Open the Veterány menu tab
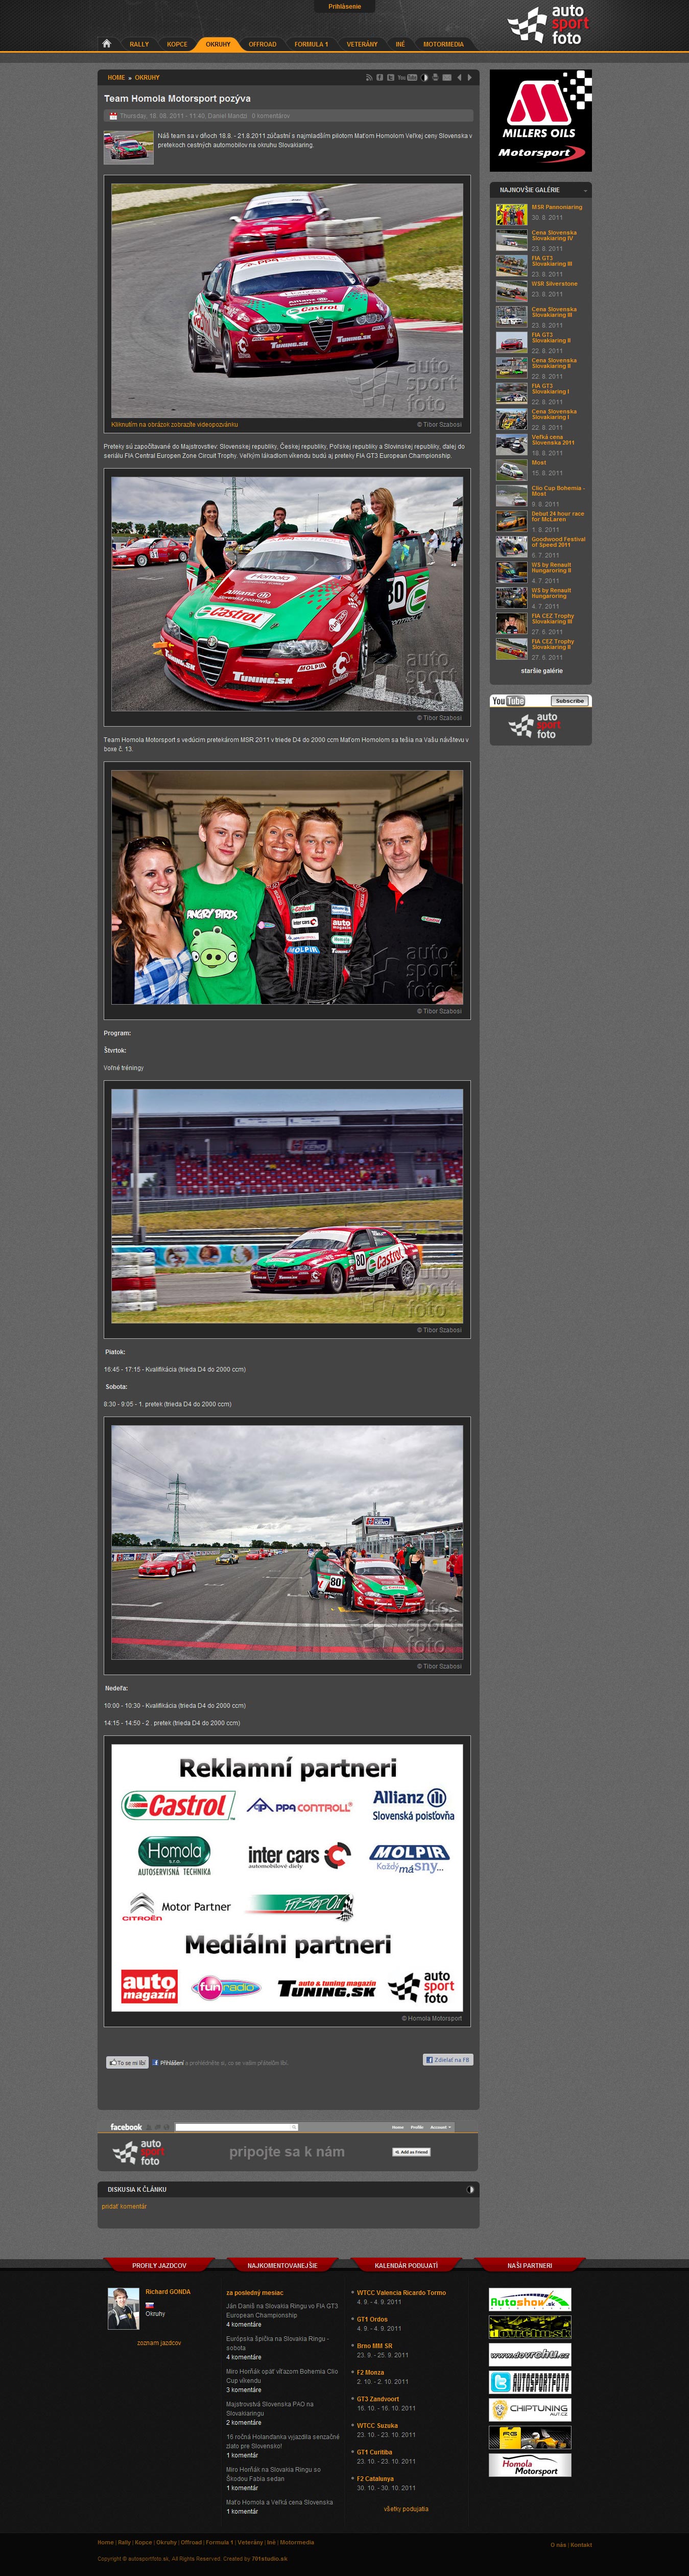The image size is (689, 2576). [362, 44]
